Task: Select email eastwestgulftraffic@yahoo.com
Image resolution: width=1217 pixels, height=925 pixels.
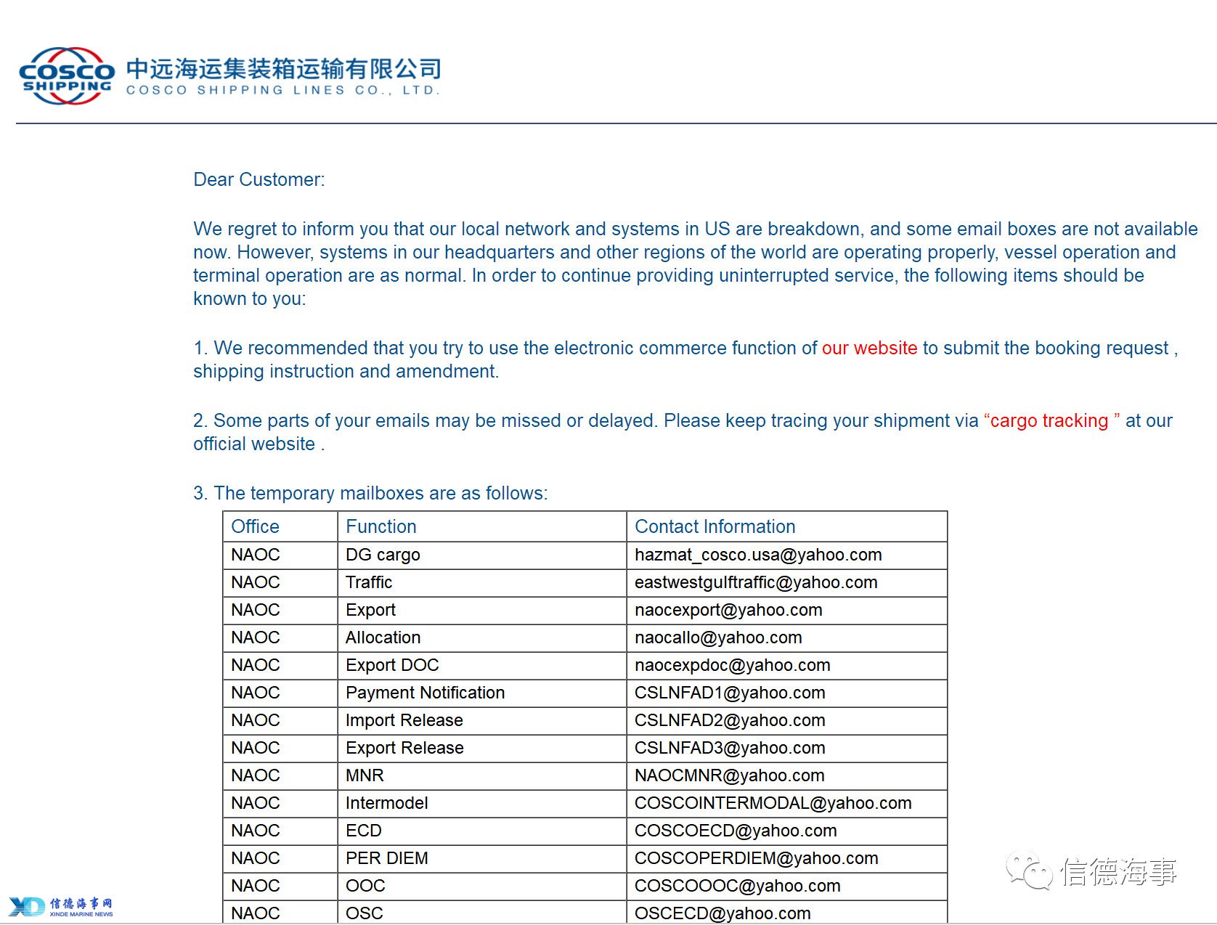Action: click(x=756, y=582)
